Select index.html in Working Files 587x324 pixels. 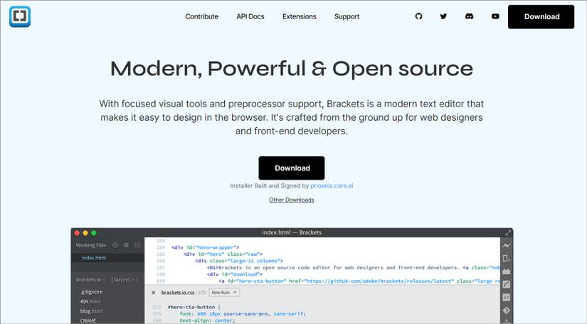(x=94, y=258)
